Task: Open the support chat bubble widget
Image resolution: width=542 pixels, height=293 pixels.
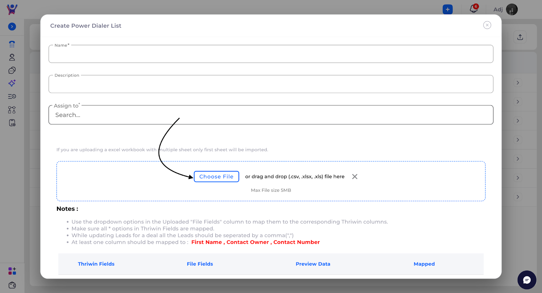Action: pos(527,280)
